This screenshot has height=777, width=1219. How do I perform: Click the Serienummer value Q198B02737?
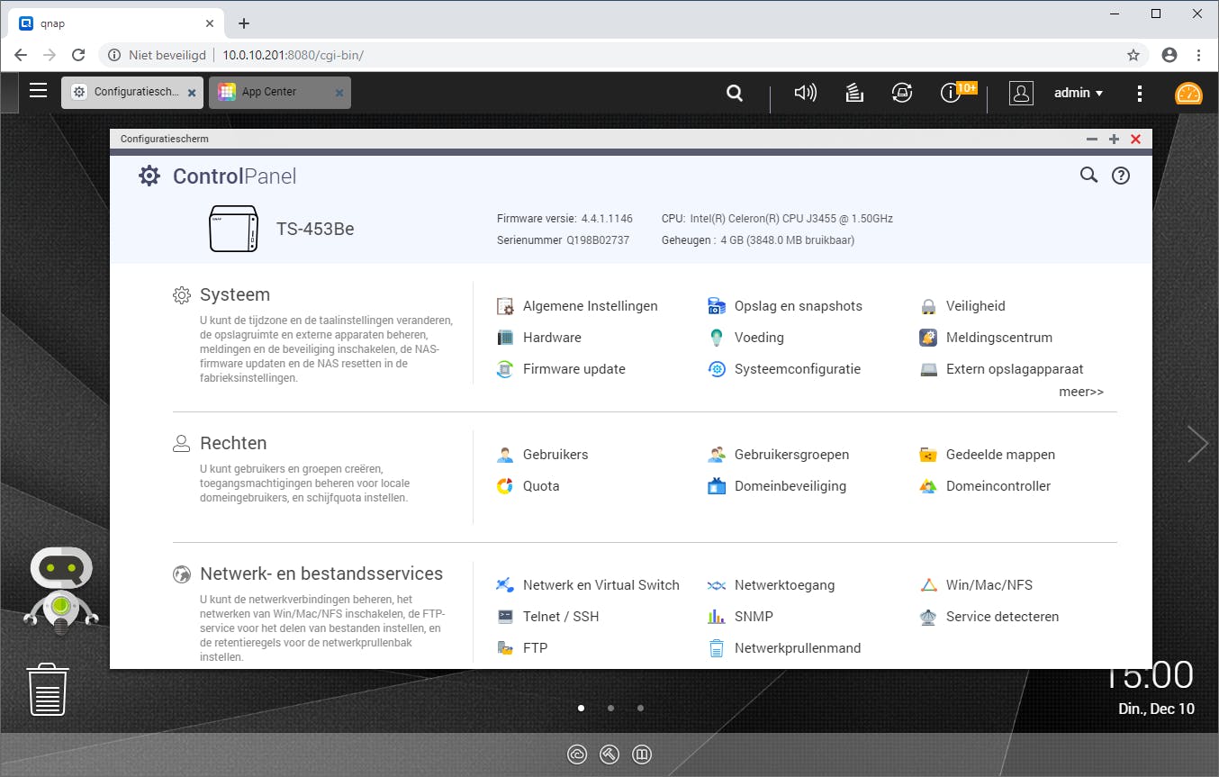(598, 240)
